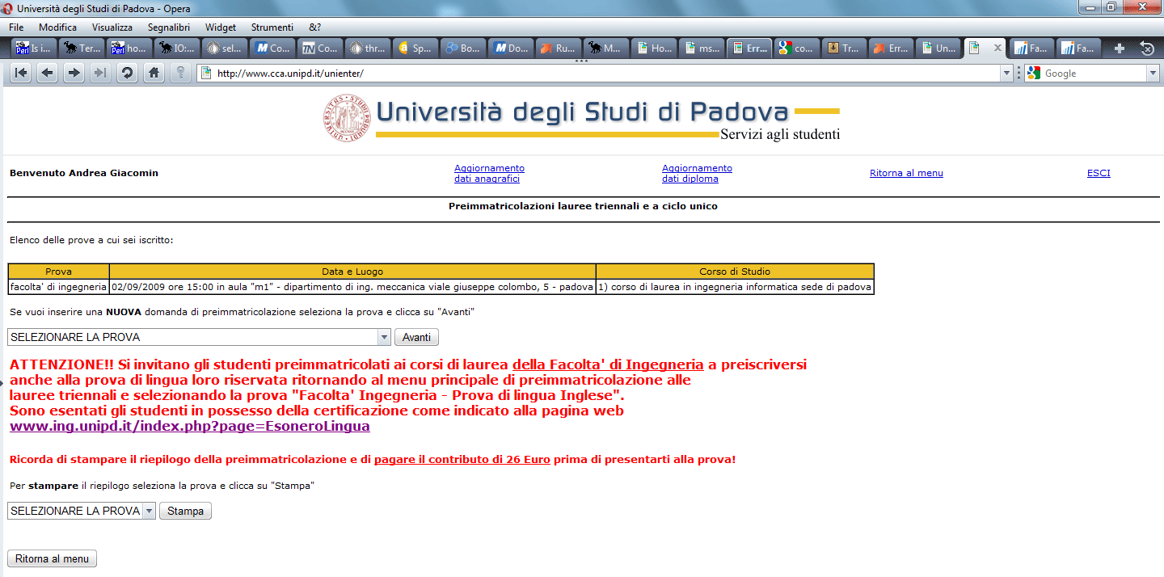The width and height of the screenshot is (1164, 577).
Task: Switch to the bold 'Err...' tab
Action: click(749, 48)
